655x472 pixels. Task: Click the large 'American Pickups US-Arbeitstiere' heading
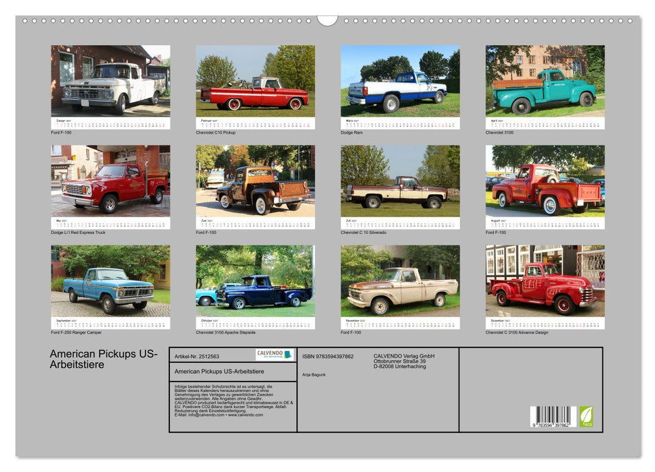pyautogui.click(x=104, y=359)
